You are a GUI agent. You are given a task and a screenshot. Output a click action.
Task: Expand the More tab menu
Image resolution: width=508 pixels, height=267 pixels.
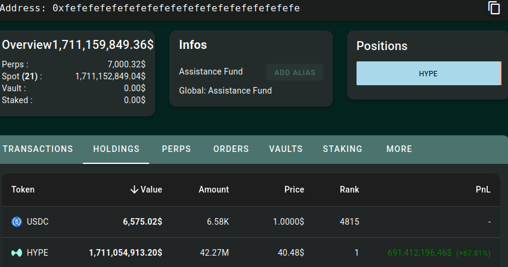pos(399,149)
